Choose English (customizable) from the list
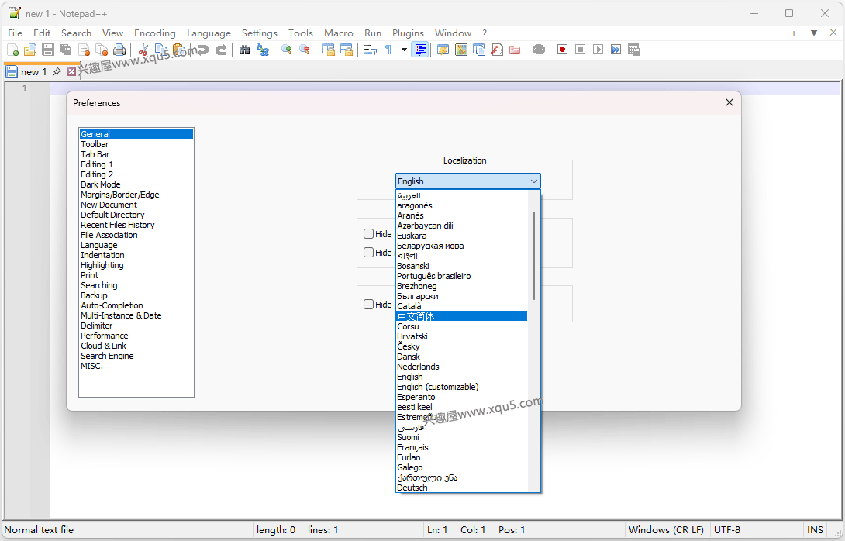The image size is (845, 541). click(x=461, y=387)
